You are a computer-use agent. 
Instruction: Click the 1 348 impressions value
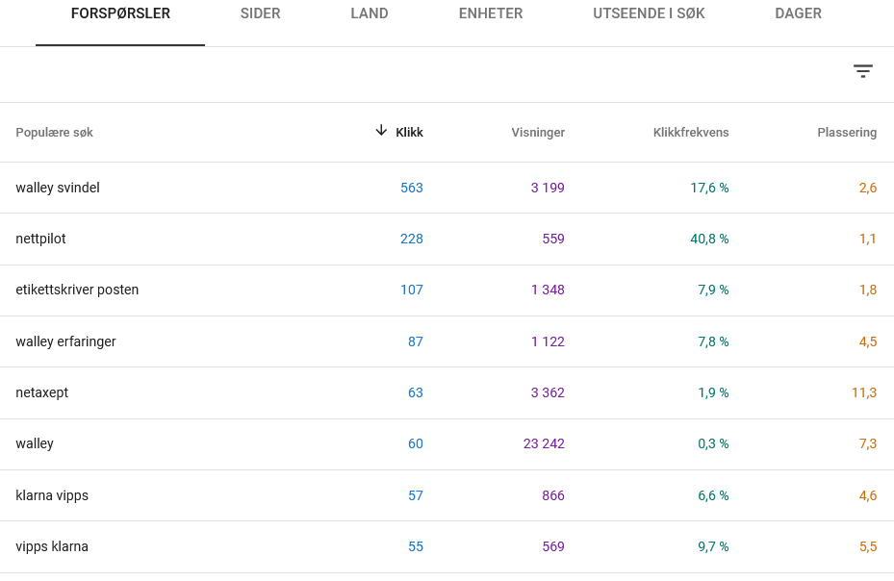point(548,290)
